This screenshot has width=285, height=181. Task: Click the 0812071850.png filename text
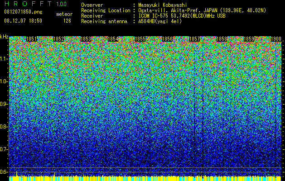pos(23,12)
